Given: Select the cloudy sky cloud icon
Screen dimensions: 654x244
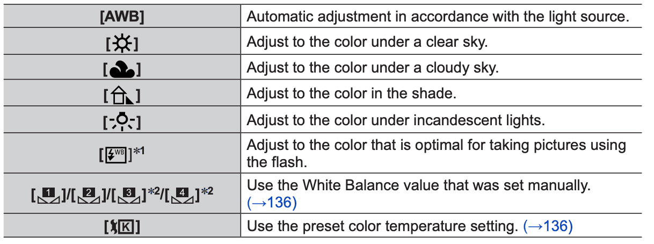Looking at the screenshot, I should [x=122, y=69].
